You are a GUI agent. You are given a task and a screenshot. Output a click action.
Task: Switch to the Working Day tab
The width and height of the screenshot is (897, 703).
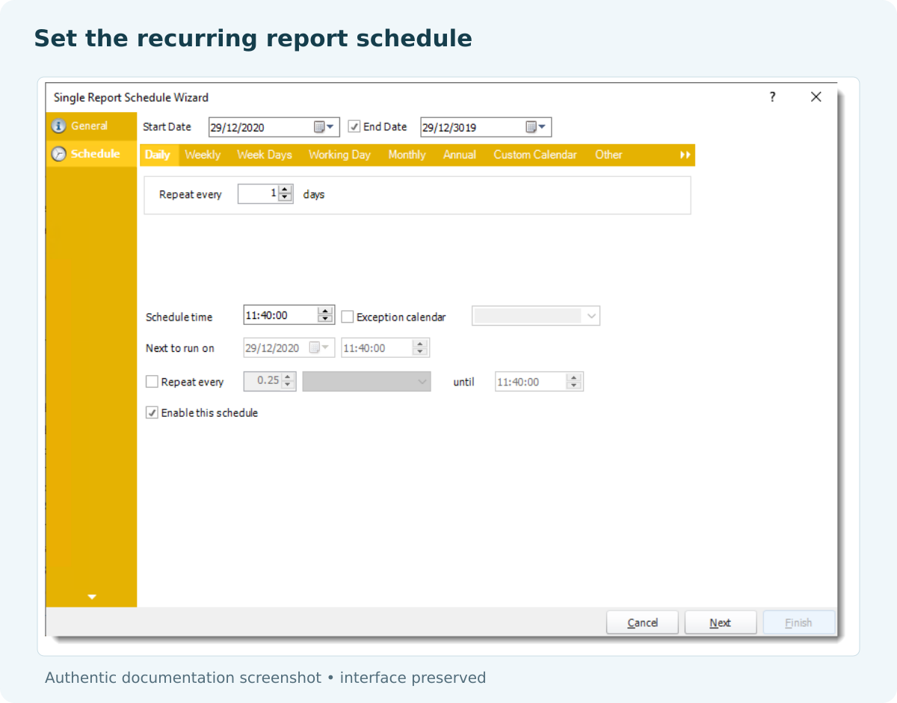pos(339,155)
